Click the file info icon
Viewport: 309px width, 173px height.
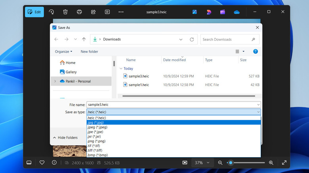(54, 162)
